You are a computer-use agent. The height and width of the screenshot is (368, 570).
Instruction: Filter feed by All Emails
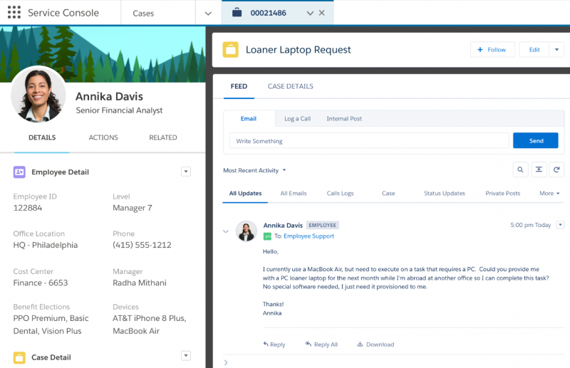(x=294, y=194)
